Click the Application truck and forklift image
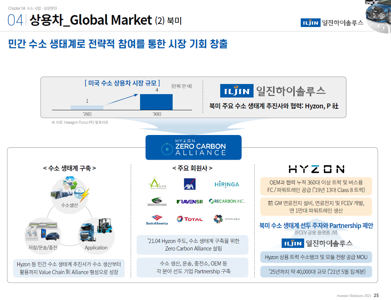 tap(96, 236)
